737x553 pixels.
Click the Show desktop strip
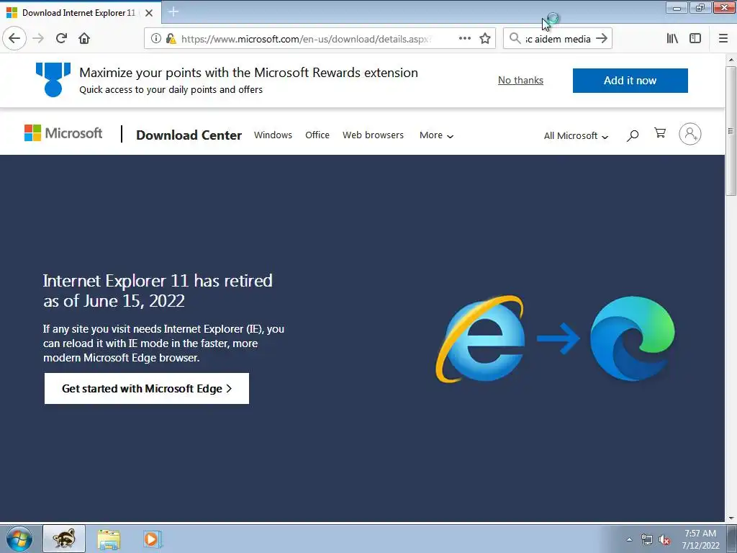coord(731,539)
